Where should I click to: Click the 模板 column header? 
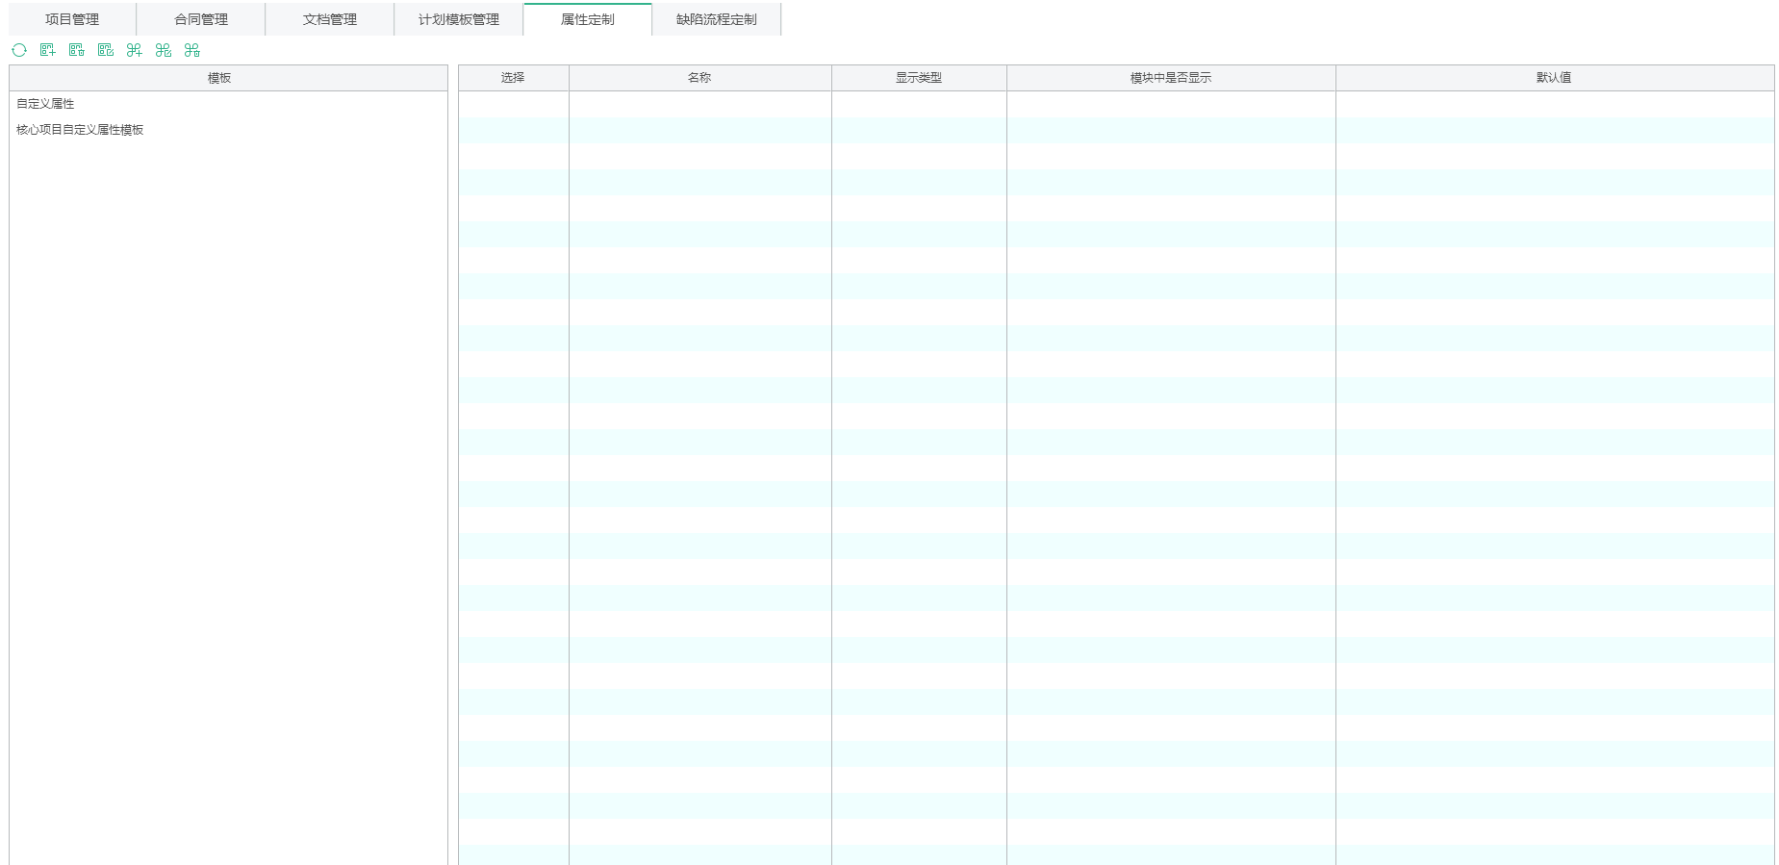tap(219, 78)
